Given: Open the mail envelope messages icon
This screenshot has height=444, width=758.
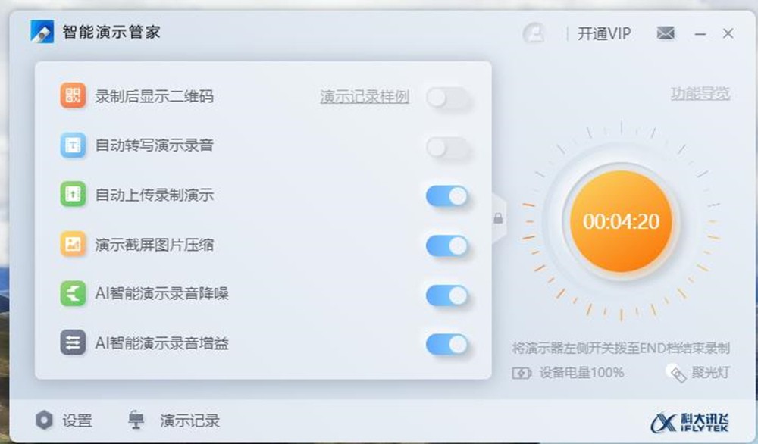Looking at the screenshot, I should point(666,33).
